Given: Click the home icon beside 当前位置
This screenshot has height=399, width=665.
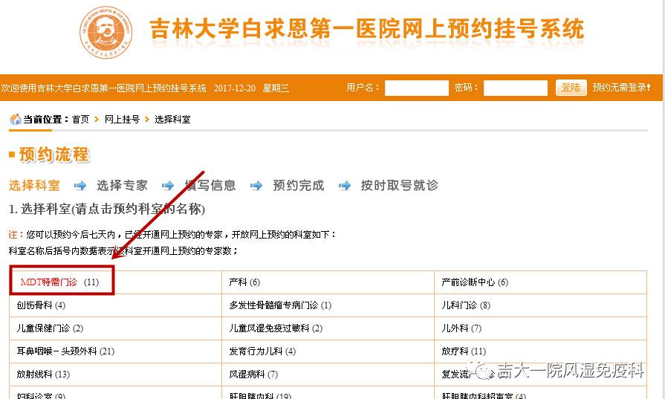Looking at the screenshot, I should click(x=16, y=120).
